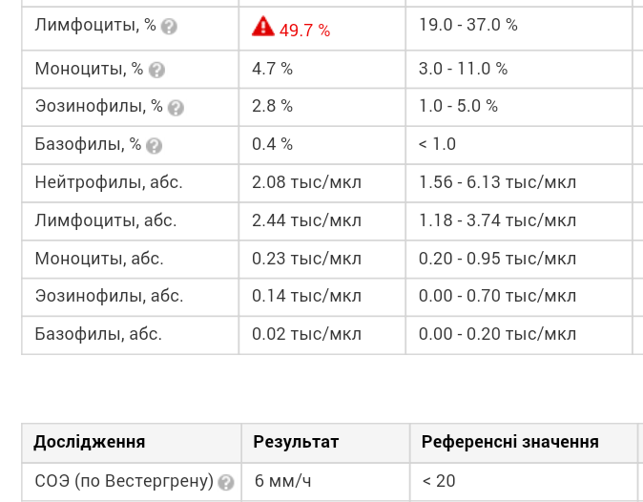Select the Лимфоциты, абс. row label
This screenshot has width=643, height=502.
[105, 220]
